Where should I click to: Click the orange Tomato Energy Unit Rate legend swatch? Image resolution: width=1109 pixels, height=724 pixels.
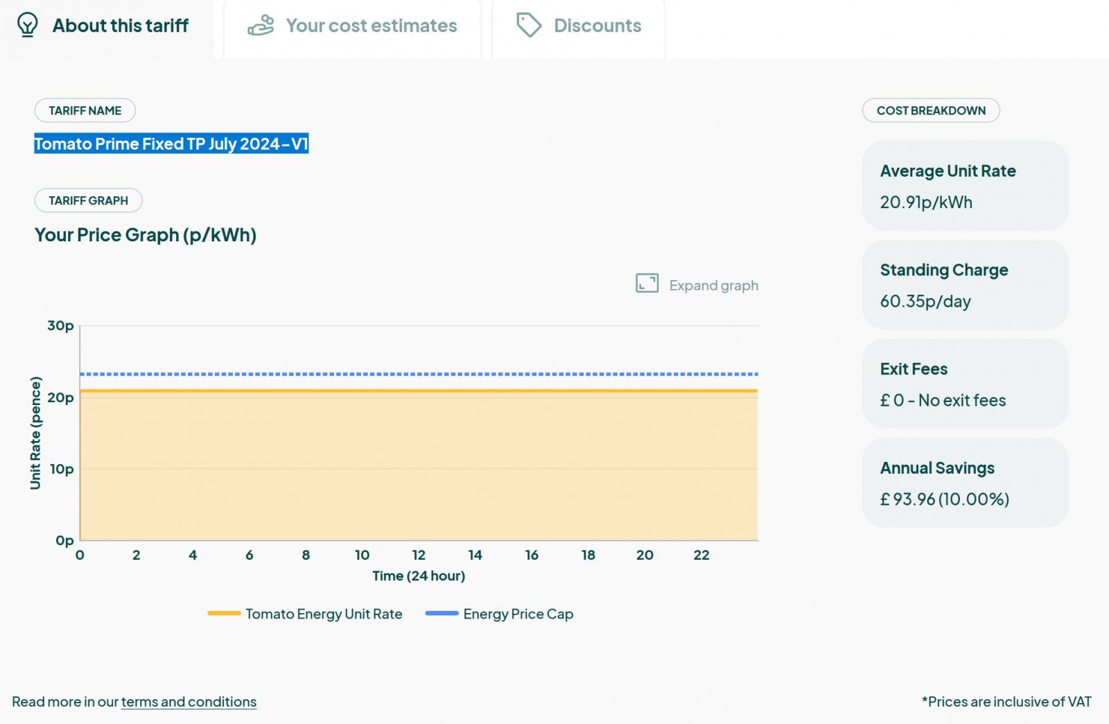point(224,613)
